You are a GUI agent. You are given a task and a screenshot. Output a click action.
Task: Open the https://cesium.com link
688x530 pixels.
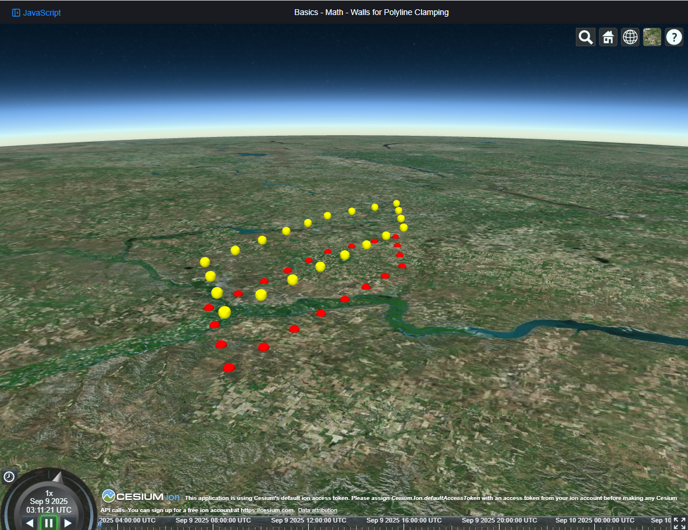click(x=267, y=510)
